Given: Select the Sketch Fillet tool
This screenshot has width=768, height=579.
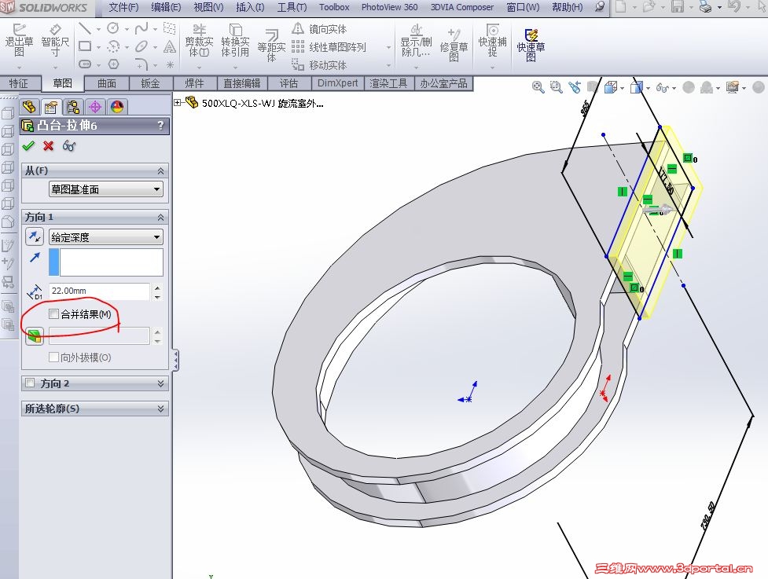Looking at the screenshot, I should (141, 64).
